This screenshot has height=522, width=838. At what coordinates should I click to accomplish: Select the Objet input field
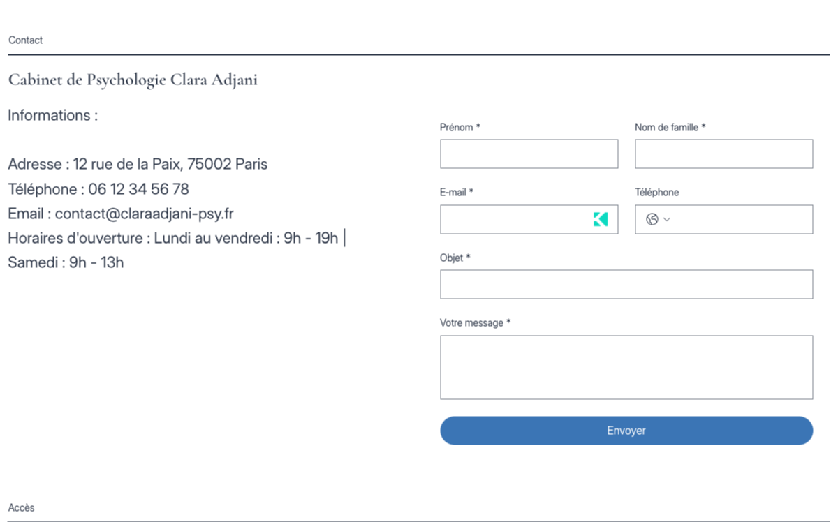pos(626,284)
